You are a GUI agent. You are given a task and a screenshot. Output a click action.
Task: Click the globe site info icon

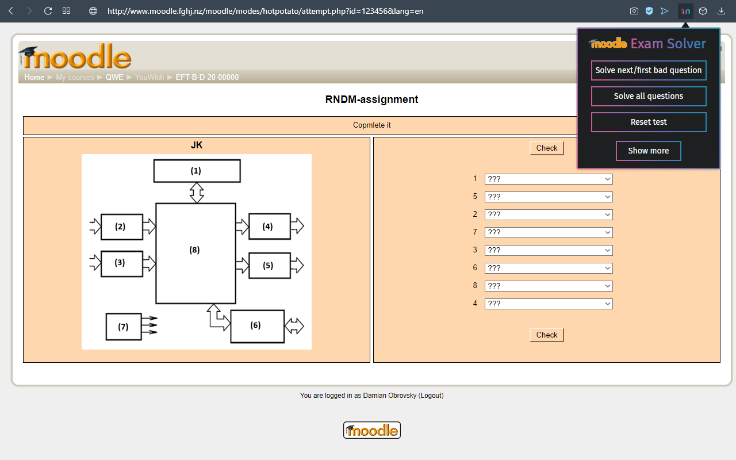tap(93, 11)
